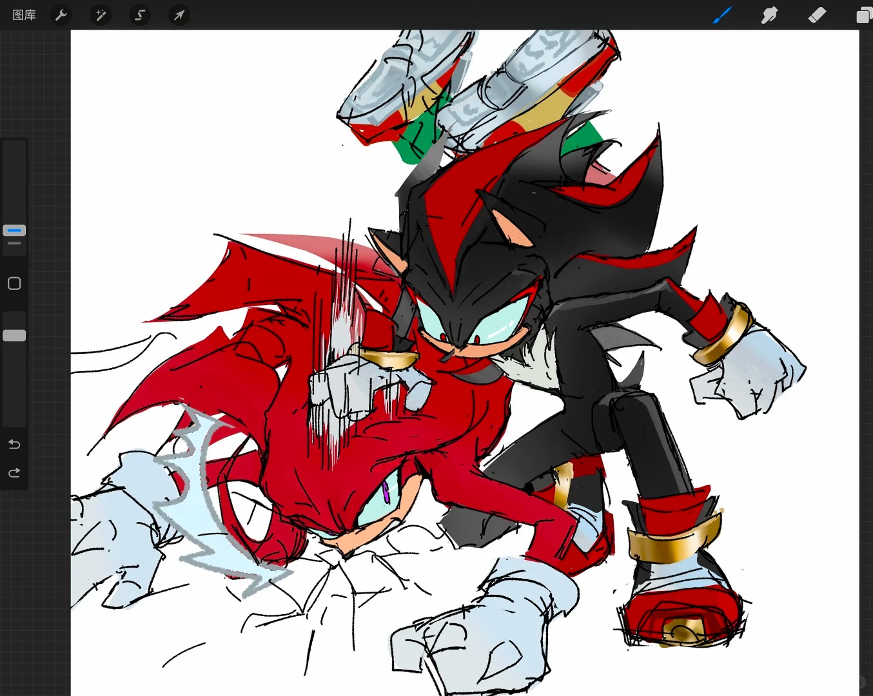
Task: Open the Layers panel
Action: (864, 15)
